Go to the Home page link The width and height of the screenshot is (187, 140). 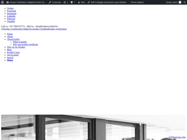click(x=10, y=34)
